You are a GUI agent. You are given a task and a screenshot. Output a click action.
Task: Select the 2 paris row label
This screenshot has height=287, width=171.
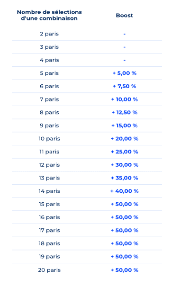49,34
